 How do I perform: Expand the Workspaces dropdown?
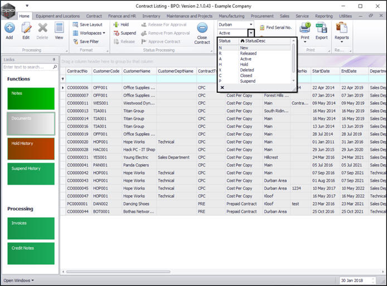89,33
